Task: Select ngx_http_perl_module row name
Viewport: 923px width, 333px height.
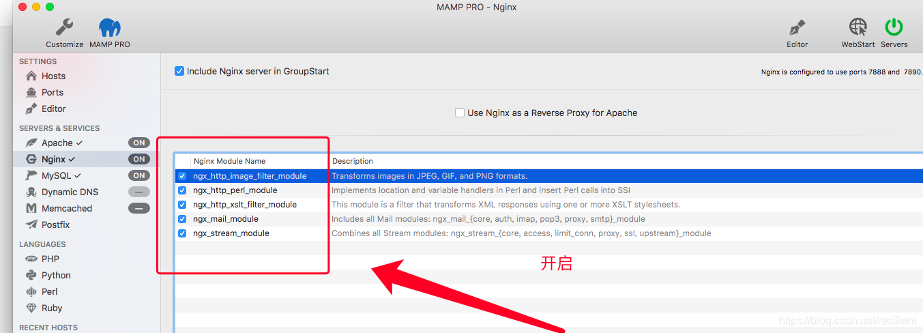Action: (235, 190)
